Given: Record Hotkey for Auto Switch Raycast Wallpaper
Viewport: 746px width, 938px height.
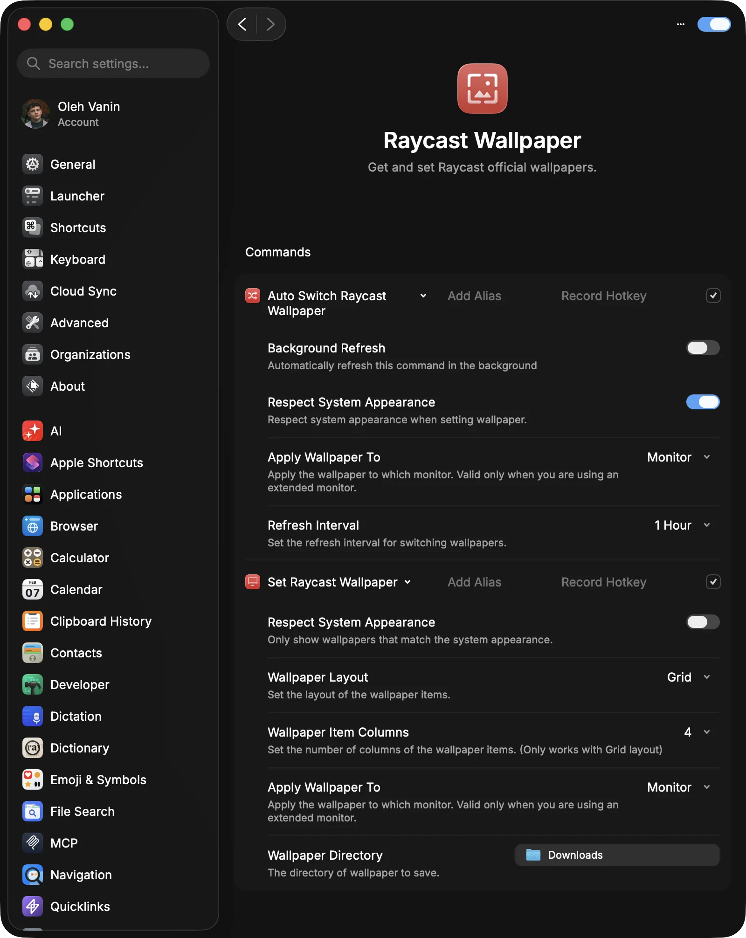Looking at the screenshot, I should pos(604,296).
